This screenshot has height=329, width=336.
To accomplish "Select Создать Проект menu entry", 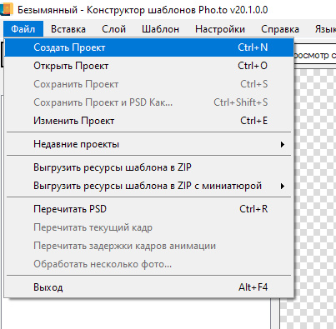I will (149, 47).
